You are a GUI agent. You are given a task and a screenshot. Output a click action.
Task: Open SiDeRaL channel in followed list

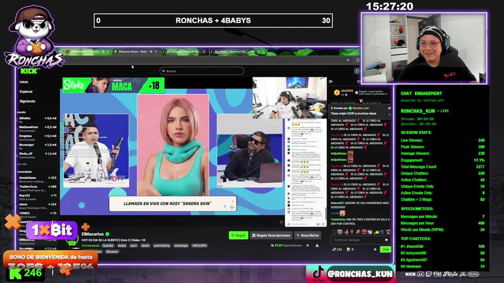pyautogui.click(x=37, y=119)
